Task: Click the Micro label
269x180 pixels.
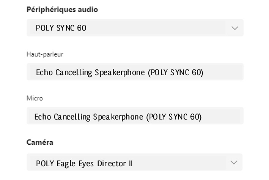Action: coord(35,98)
